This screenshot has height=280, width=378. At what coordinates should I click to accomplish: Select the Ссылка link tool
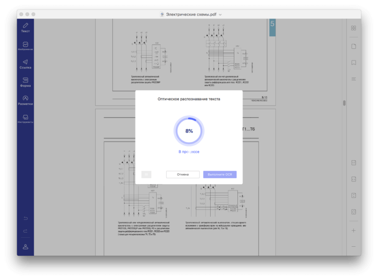pos(25,64)
